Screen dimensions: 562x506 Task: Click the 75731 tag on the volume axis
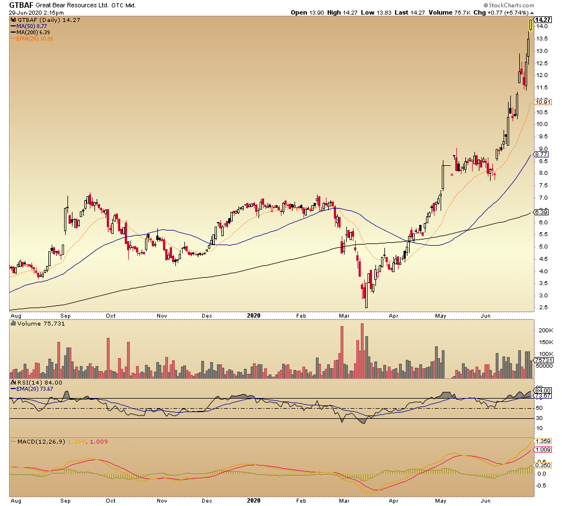pyautogui.click(x=543, y=360)
